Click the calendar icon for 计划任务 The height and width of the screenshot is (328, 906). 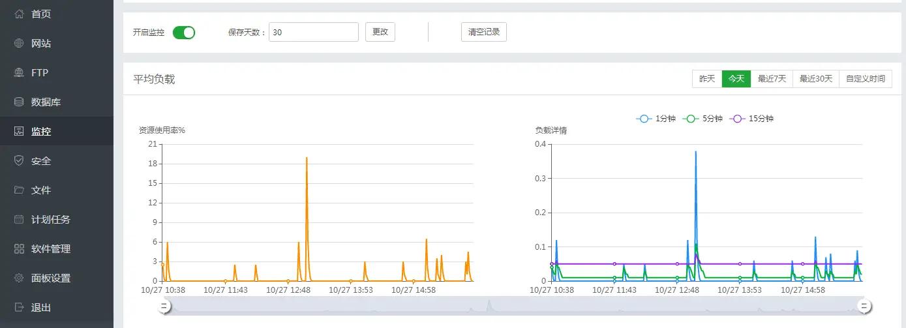pos(19,219)
